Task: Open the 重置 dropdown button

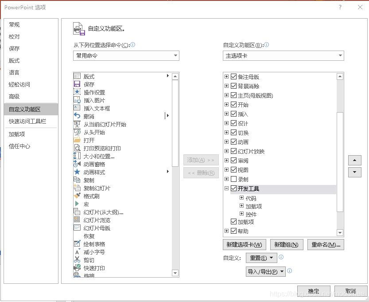Action: (x=261, y=258)
